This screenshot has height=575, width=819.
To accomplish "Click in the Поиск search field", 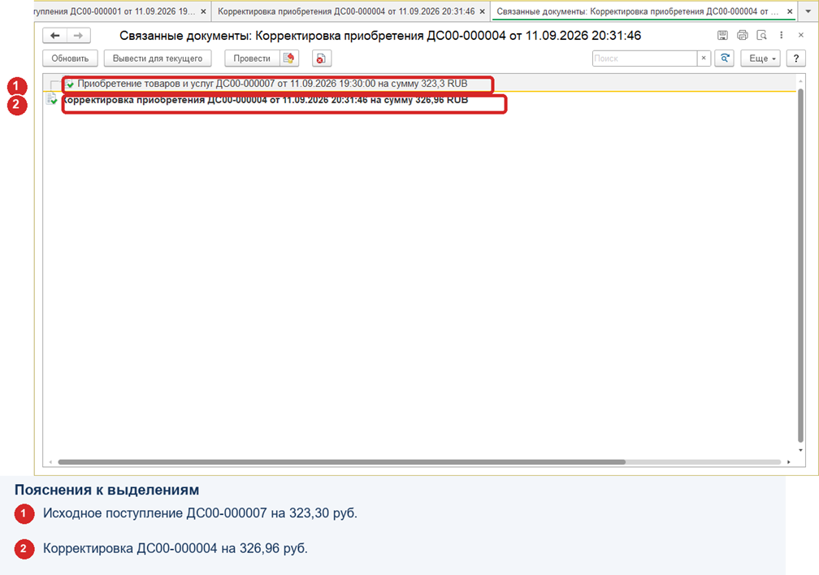I will [x=644, y=58].
